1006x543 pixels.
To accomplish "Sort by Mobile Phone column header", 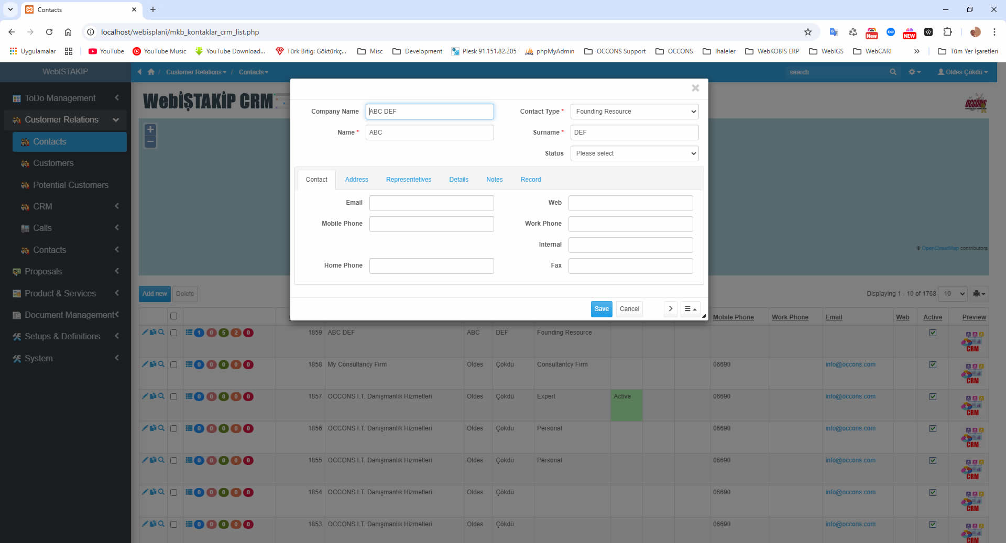I will (733, 317).
